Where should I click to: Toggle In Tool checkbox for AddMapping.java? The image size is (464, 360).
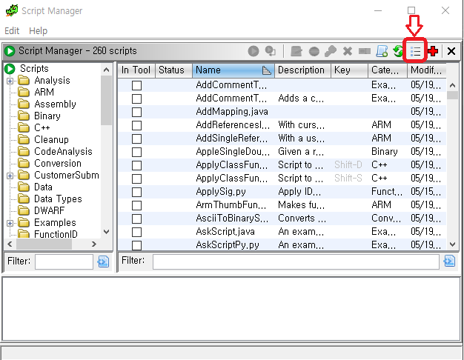coord(136,112)
